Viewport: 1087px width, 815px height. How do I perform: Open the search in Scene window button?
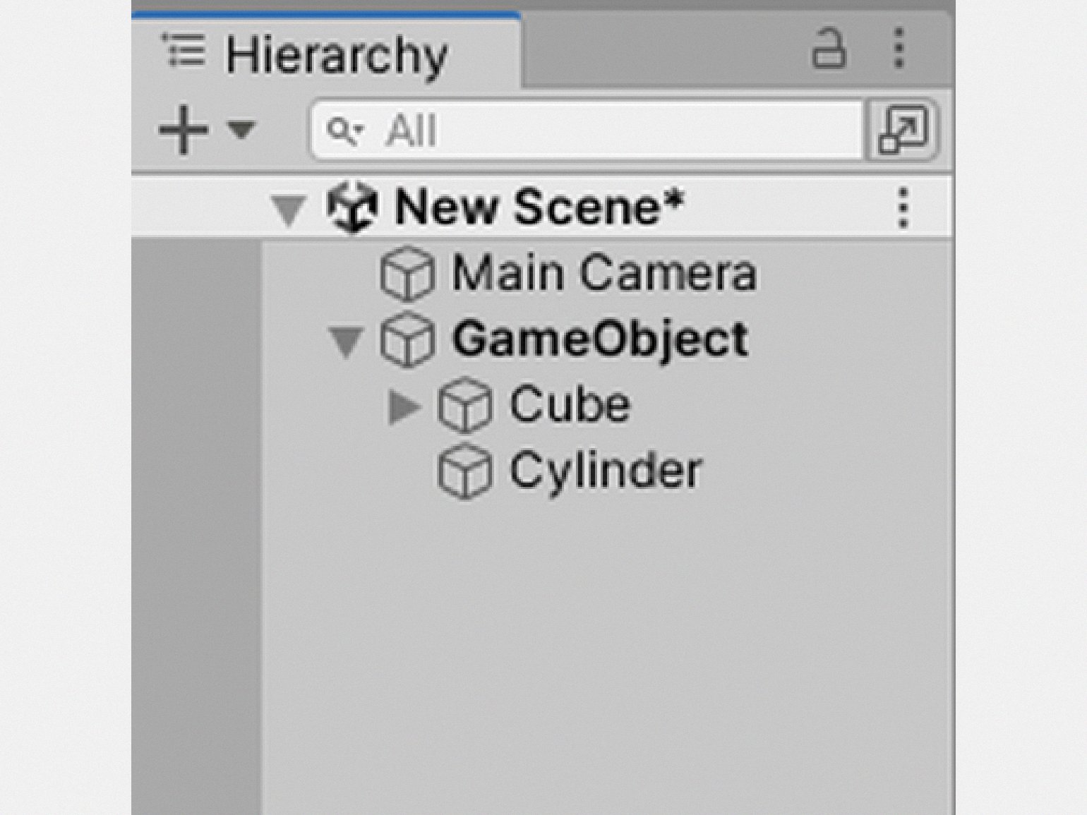[x=902, y=130]
